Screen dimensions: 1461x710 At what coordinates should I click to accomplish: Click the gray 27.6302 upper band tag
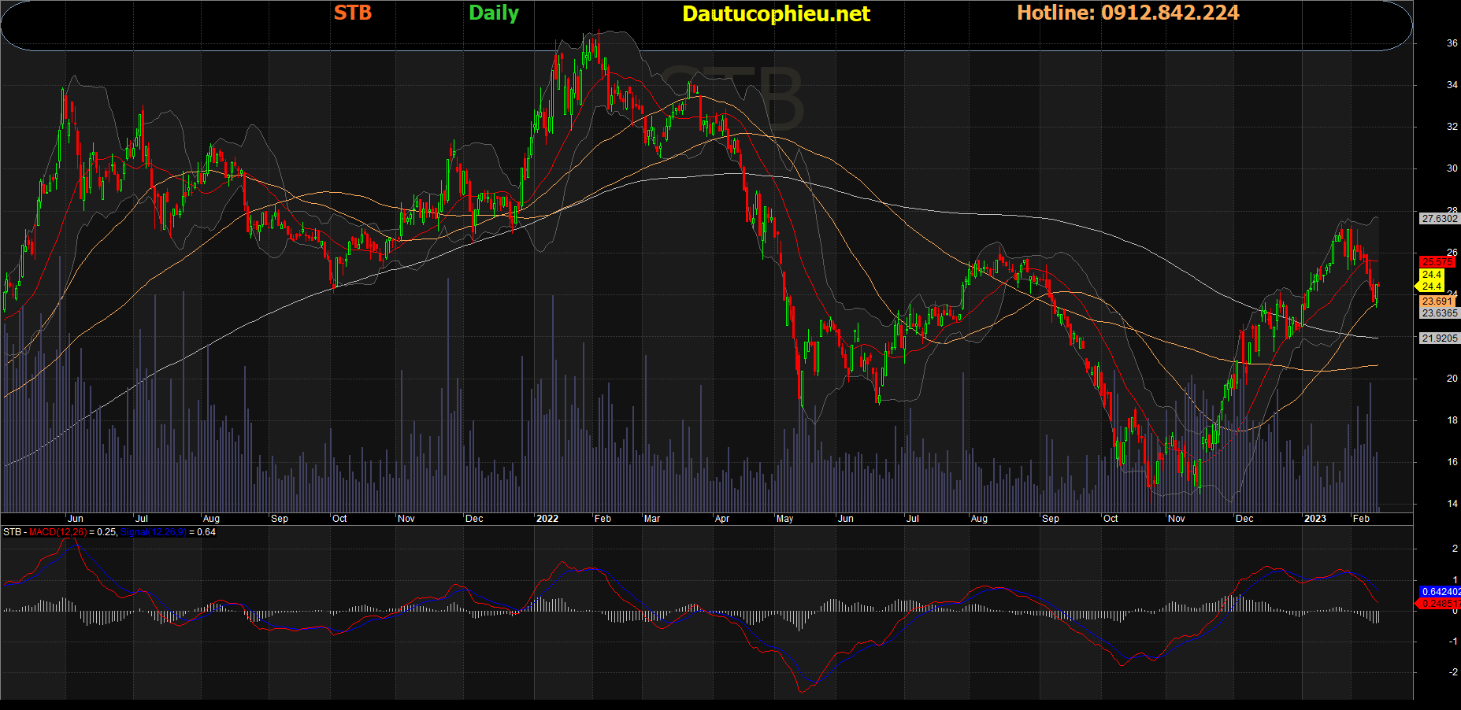tap(1440, 219)
